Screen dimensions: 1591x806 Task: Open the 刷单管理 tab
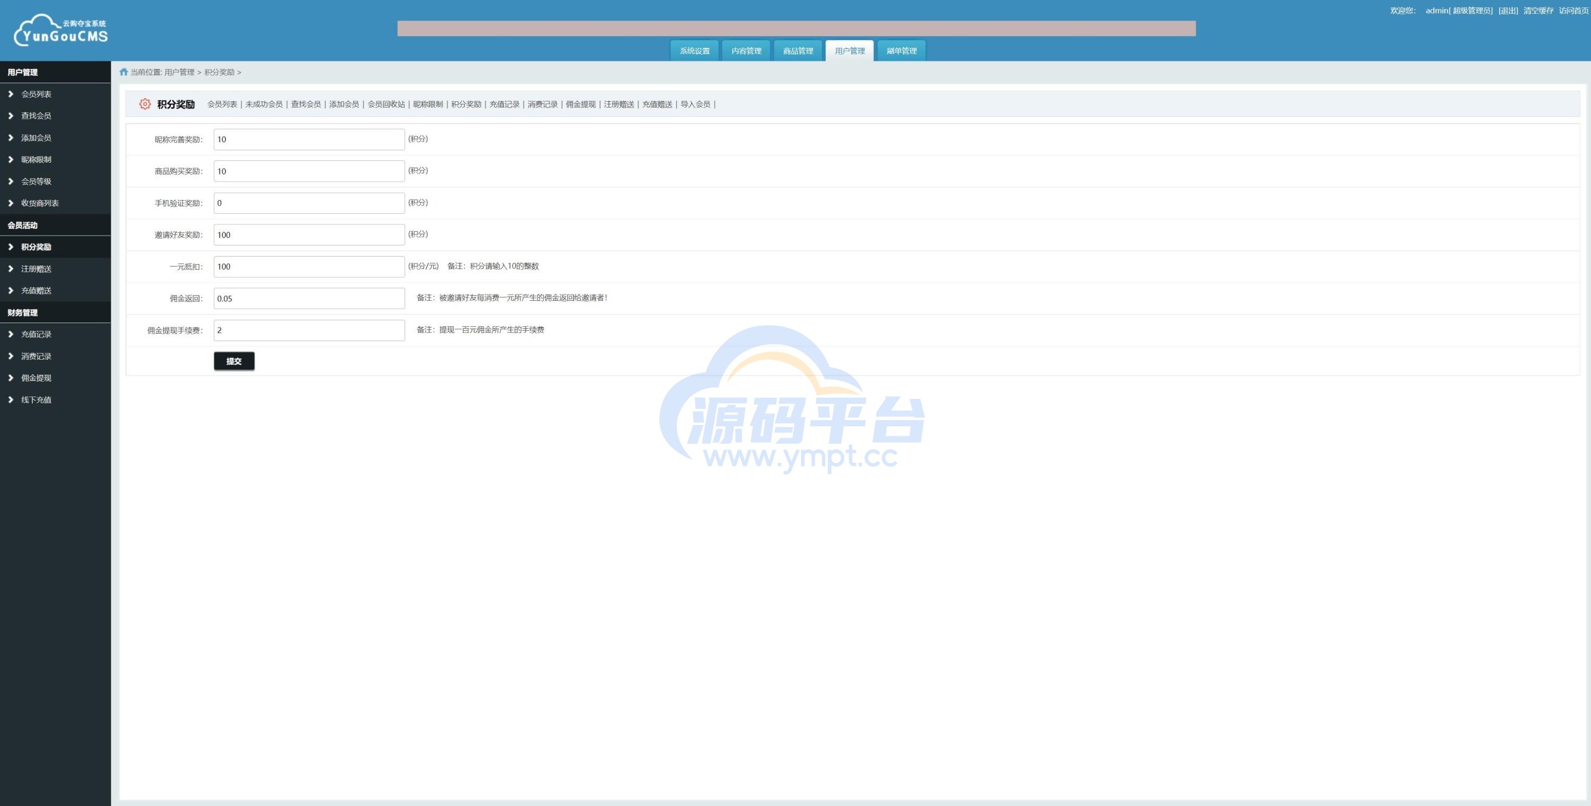pos(901,51)
